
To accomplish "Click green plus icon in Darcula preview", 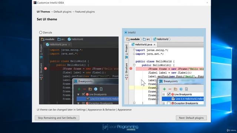I will coord(79,89).
